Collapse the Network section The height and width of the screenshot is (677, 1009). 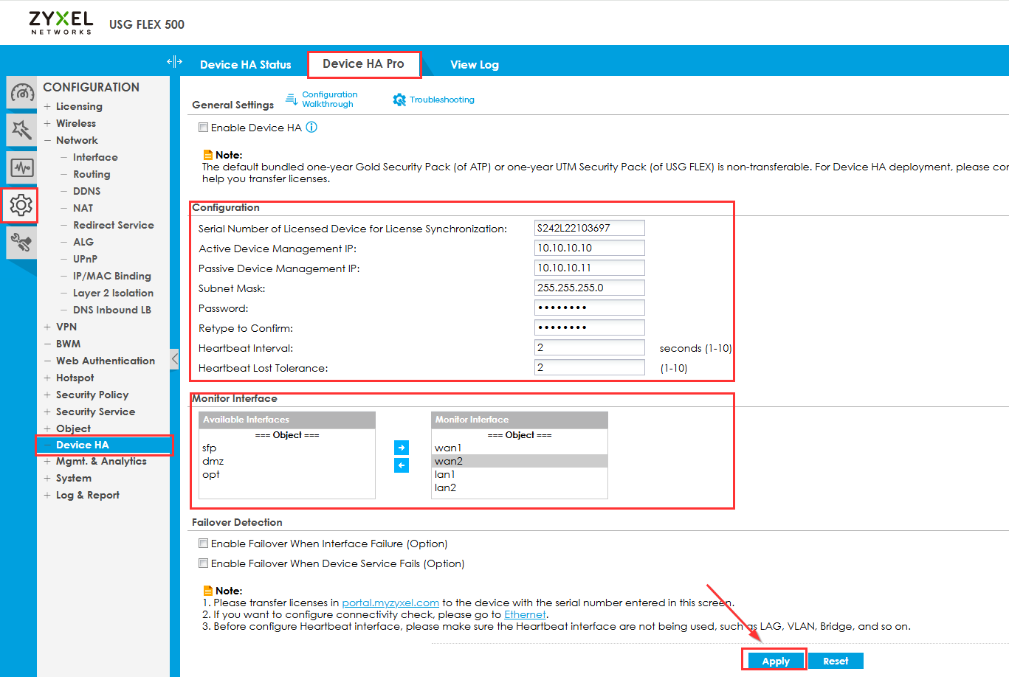tap(47, 140)
